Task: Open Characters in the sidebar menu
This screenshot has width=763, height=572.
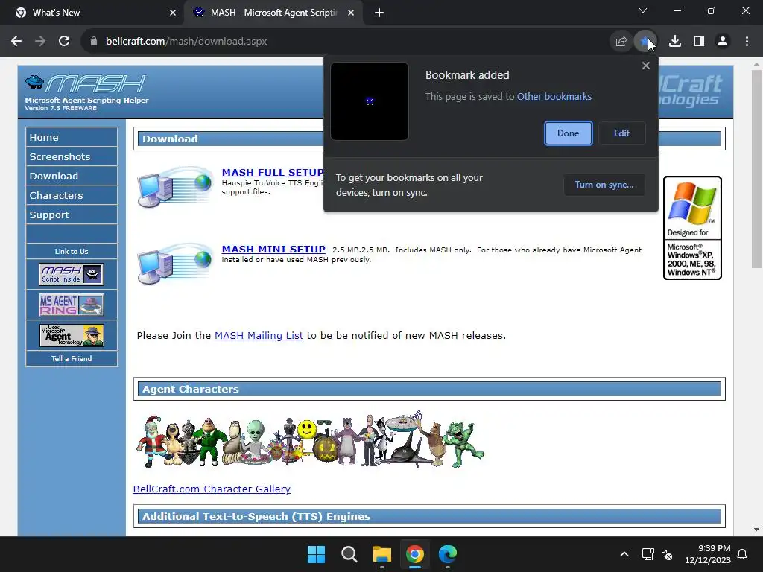Action: pos(72,196)
